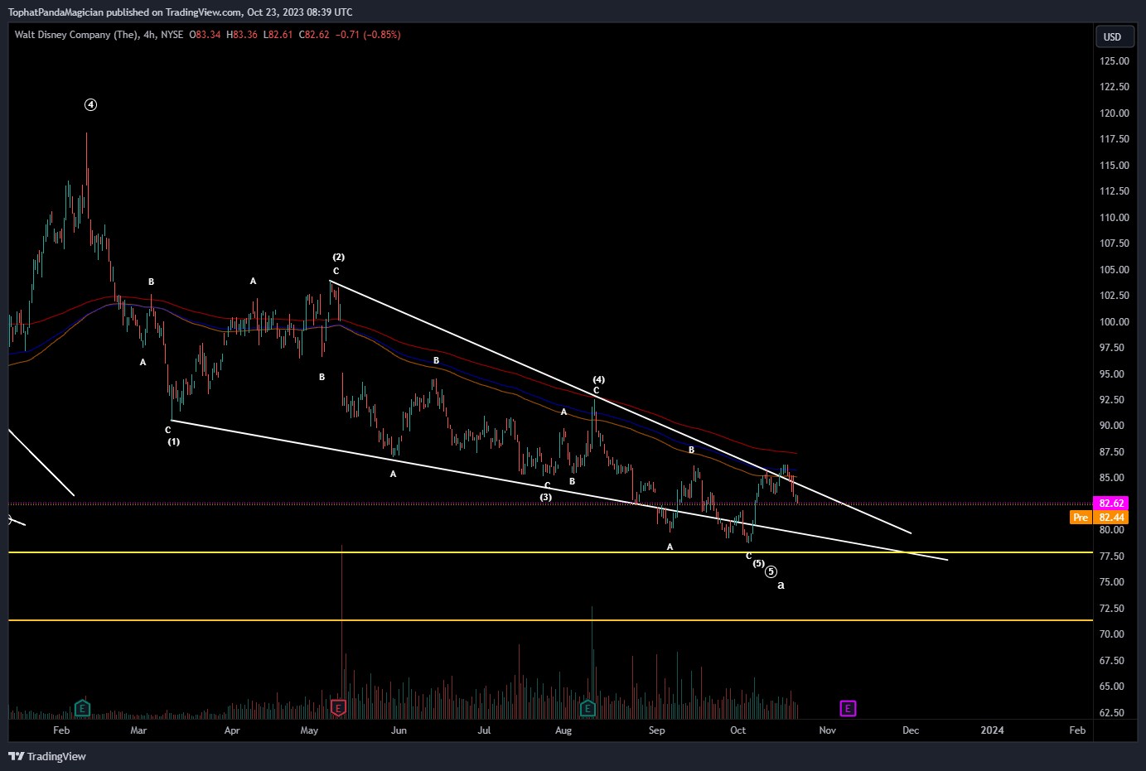This screenshot has height=771, width=1146.
Task: Click the Oct label on the time axis
Action: pyautogui.click(x=737, y=730)
